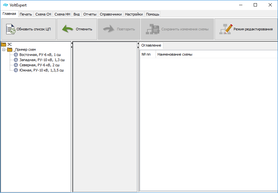Open the Печать tab

[x=26, y=14]
